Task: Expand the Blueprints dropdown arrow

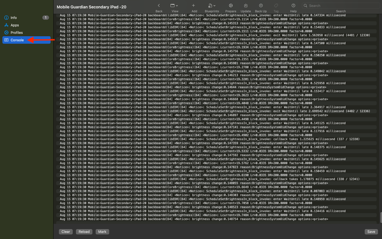Action: [x=214, y=6]
